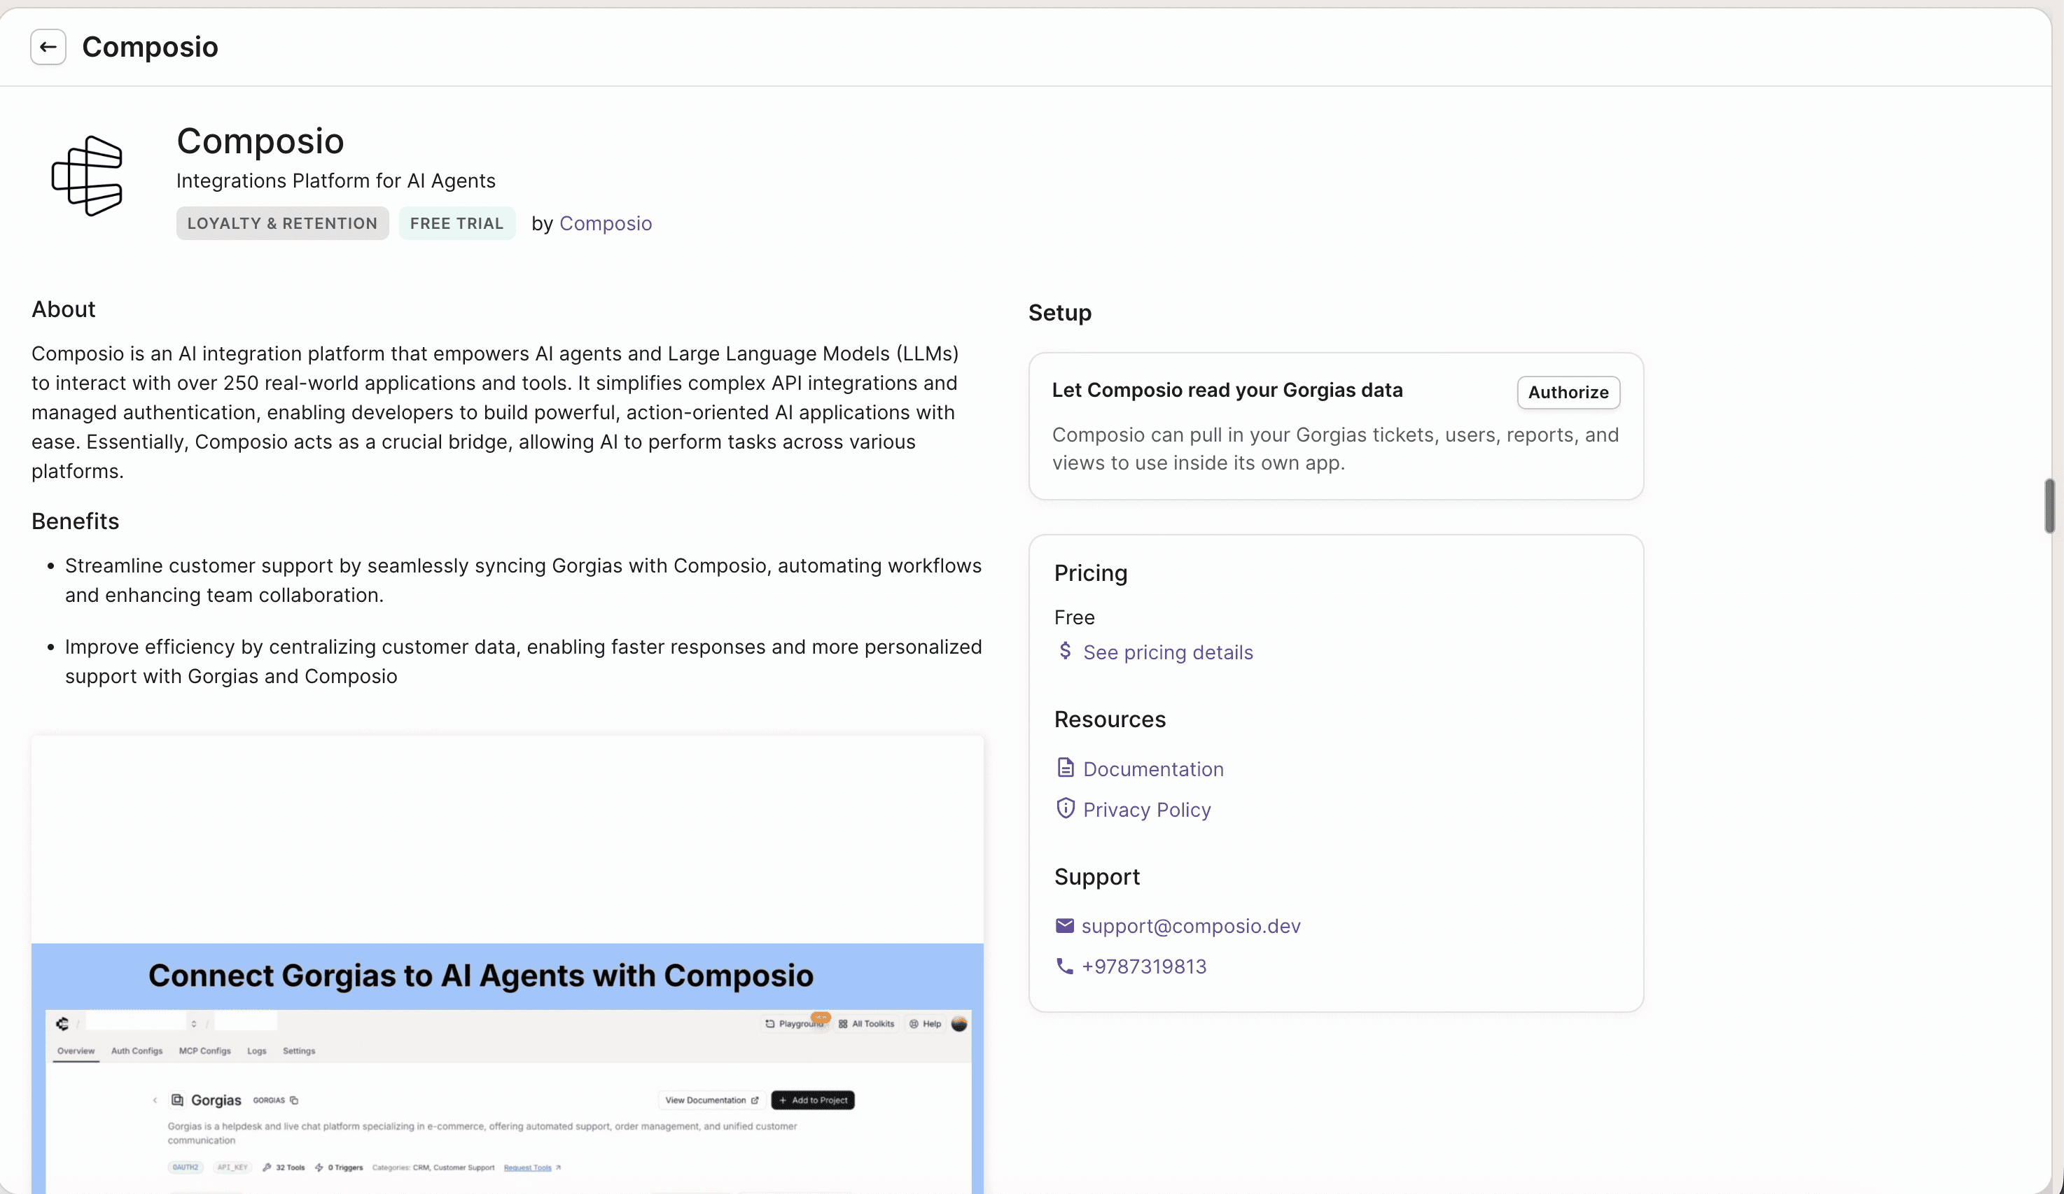Open the Documentation resource link

coord(1153,769)
